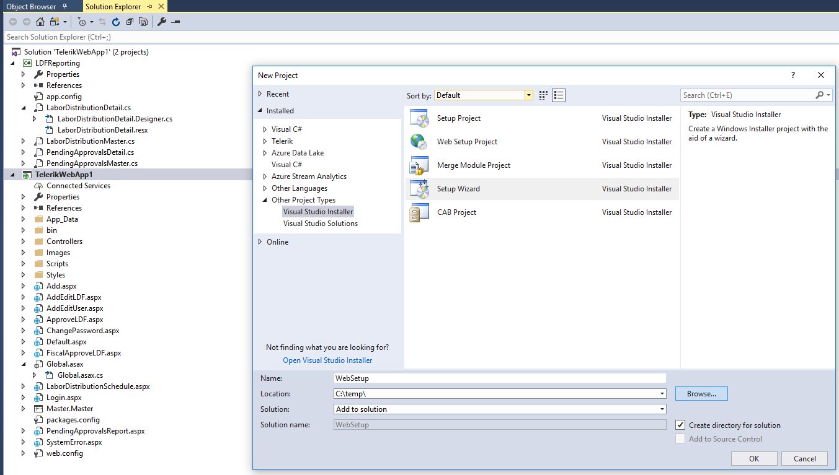Collapse the TelerikWebApp1 project node

coord(12,175)
